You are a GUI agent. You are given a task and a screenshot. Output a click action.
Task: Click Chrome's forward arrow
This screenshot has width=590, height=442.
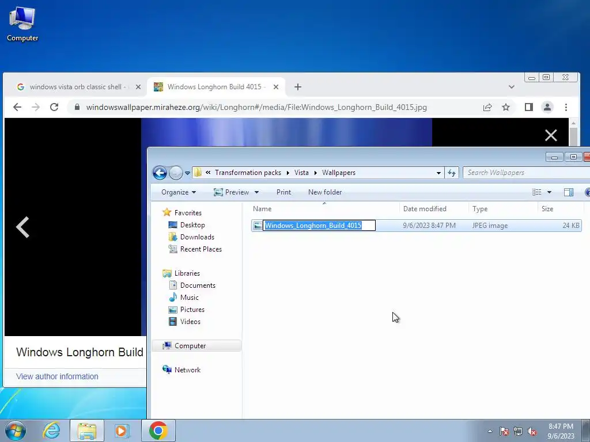click(36, 107)
